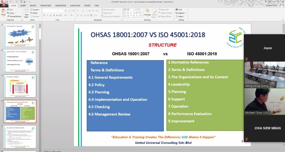Viewport: 285px width, 152px height.
Task: Pick the Text Box shape in the gallery
Action: [125, 10]
